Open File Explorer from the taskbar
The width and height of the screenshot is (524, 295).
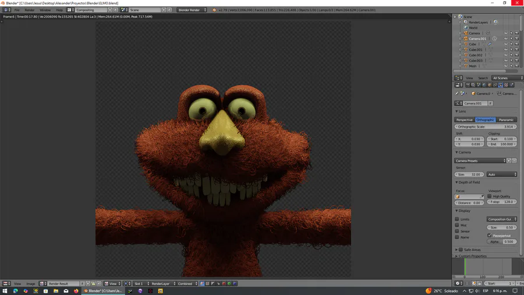pyautogui.click(x=56, y=291)
